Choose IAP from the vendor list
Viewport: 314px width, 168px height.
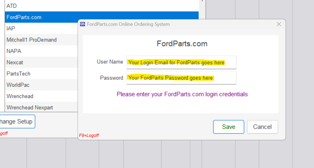[x=41, y=28]
